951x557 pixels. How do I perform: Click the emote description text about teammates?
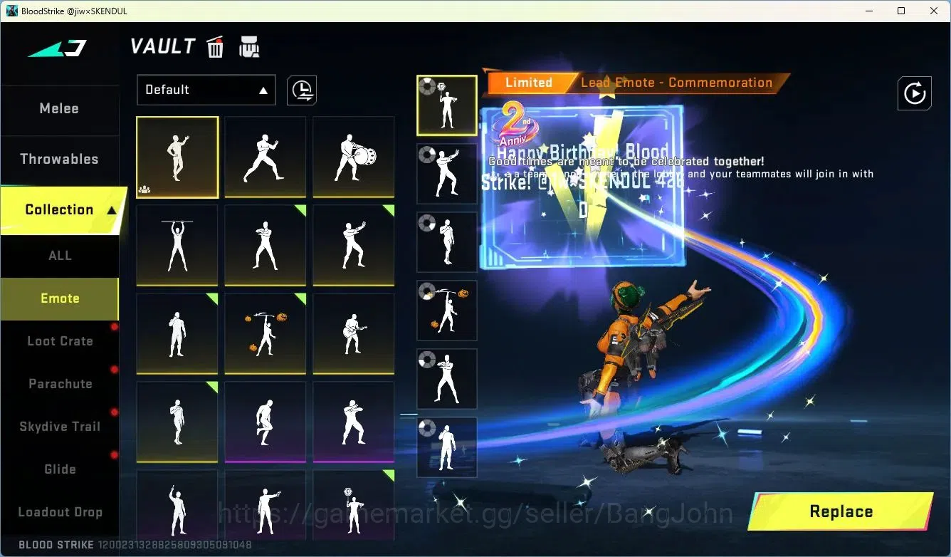tap(681, 174)
